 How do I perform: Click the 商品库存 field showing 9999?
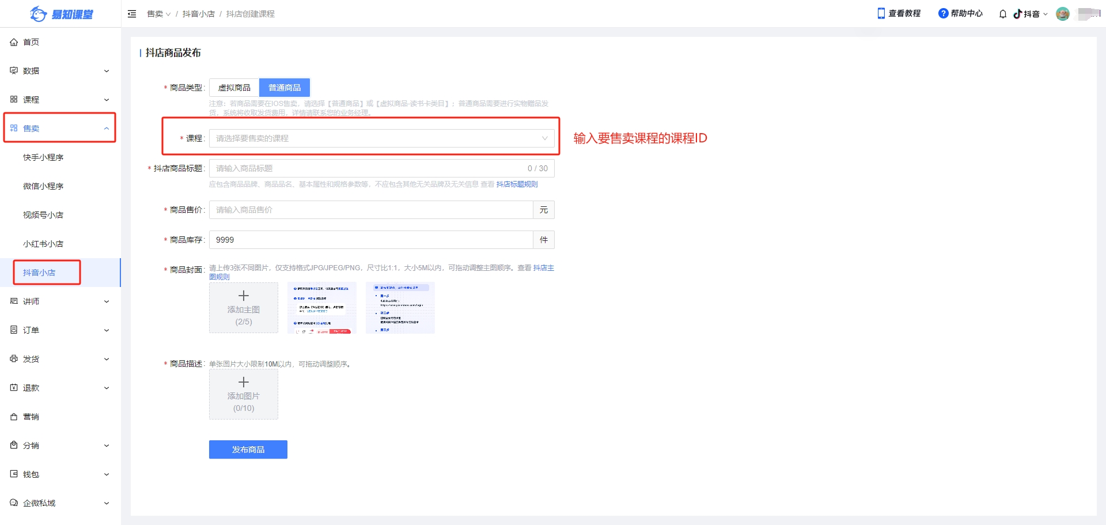point(371,240)
